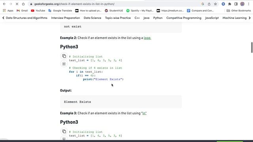The height and width of the screenshot is (142, 253).
Task: Follow the 'in' link in Example 3
Action: point(144,113)
